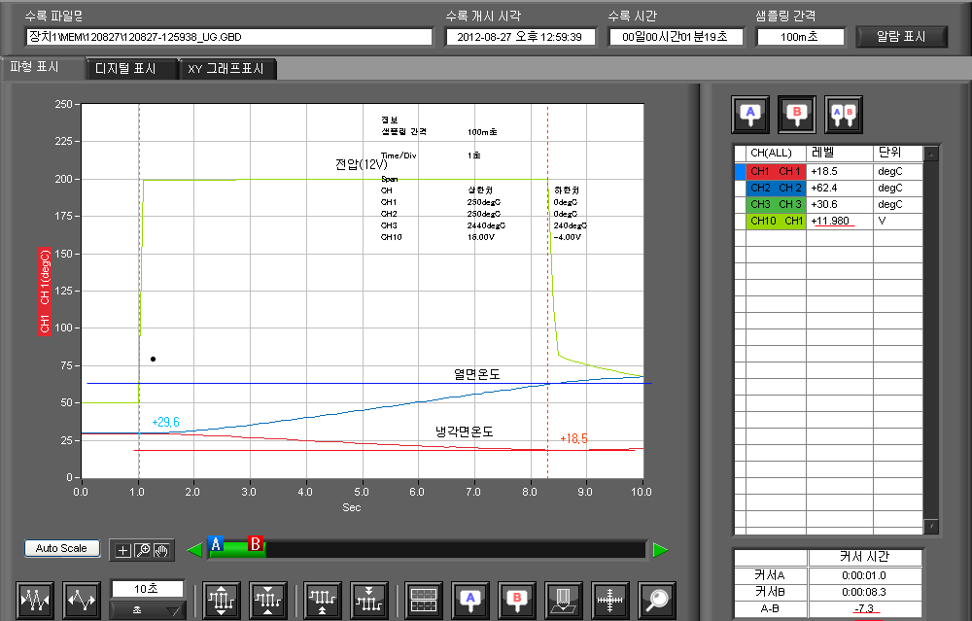The width and height of the screenshot is (972, 621).
Task: Click the time axis compress waveform icon
Action: [36, 600]
